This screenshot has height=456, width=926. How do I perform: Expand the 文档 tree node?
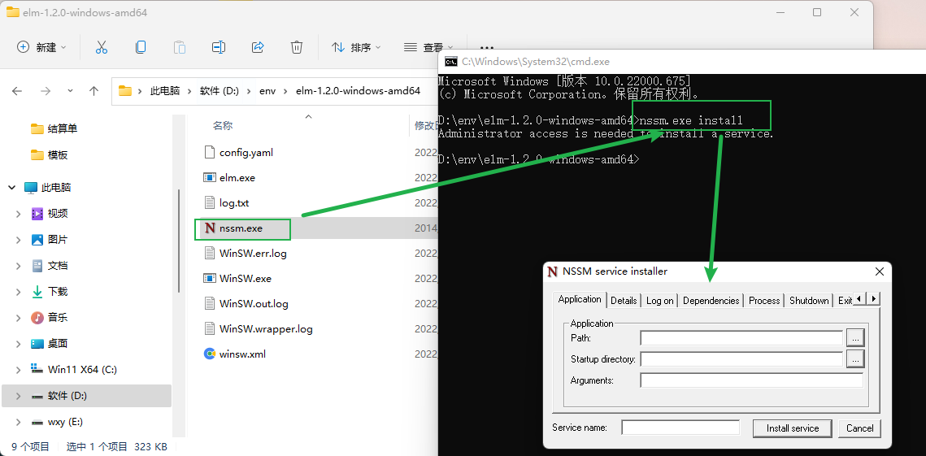coord(19,266)
